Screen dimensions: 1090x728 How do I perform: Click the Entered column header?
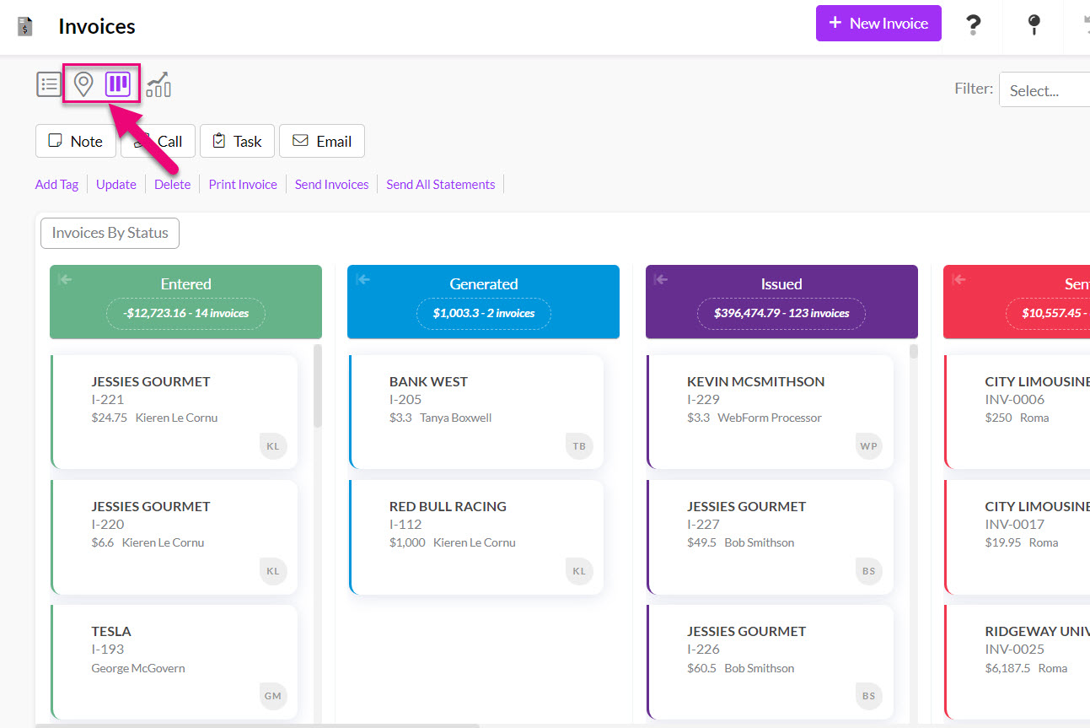pyautogui.click(x=185, y=302)
